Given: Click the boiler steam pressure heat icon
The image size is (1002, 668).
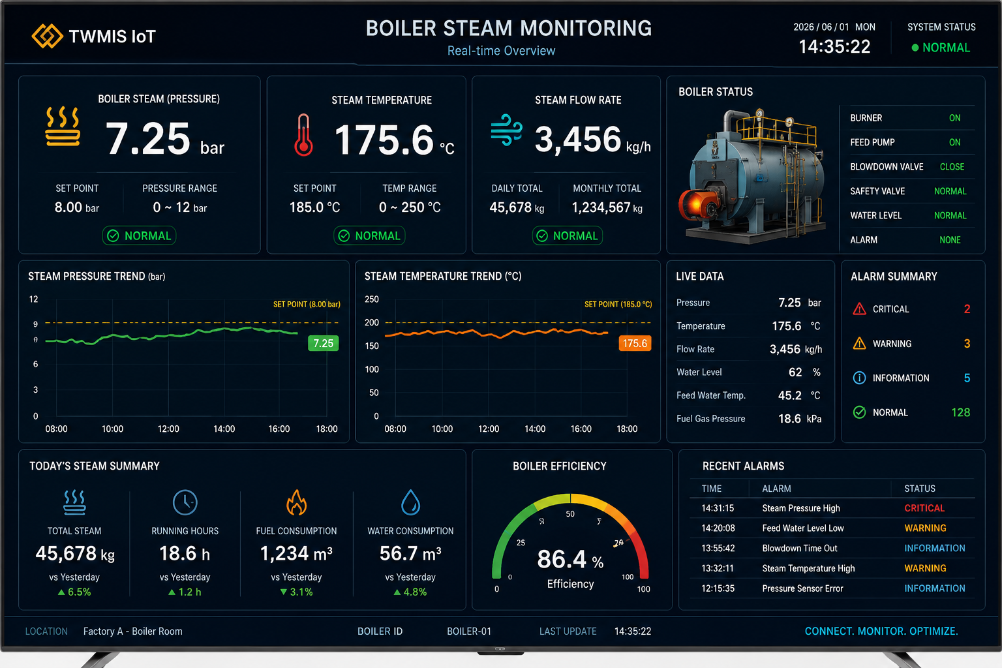Looking at the screenshot, I should tap(63, 126).
